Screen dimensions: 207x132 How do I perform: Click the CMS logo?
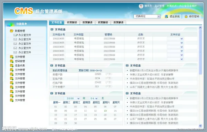click(23, 11)
